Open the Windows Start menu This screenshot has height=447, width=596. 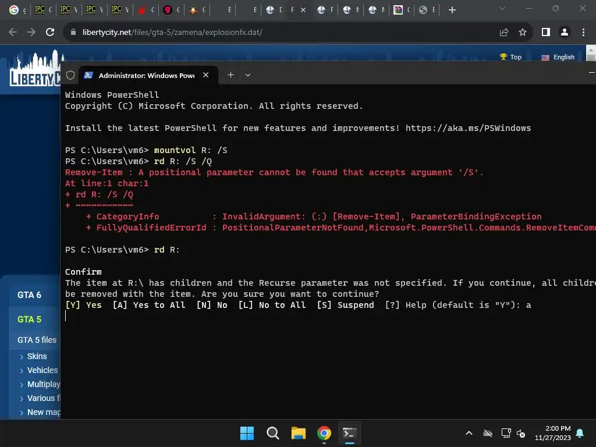[x=247, y=433]
